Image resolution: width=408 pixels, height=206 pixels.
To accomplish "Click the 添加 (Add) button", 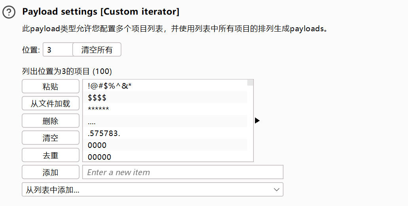I will (x=51, y=172).
